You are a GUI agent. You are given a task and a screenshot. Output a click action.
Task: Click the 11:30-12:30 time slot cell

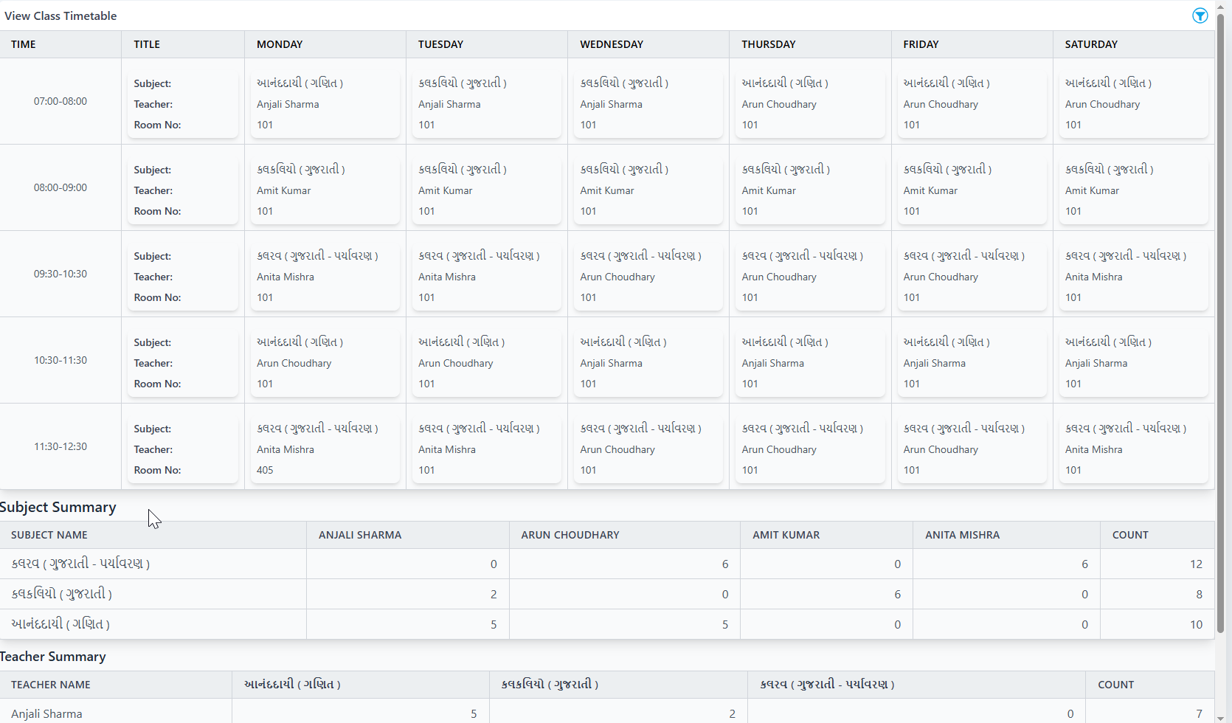pos(60,446)
